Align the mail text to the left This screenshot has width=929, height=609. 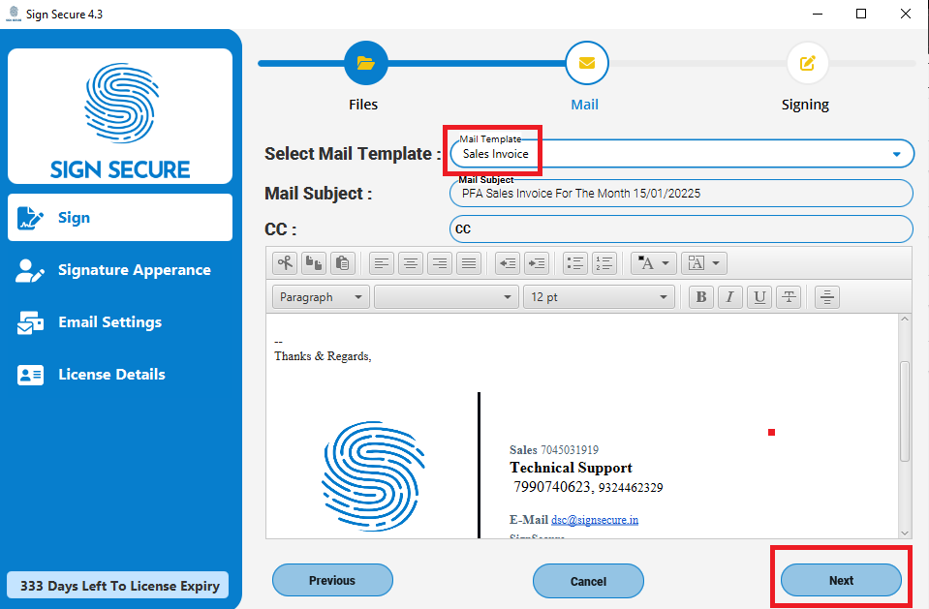point(382,263)
